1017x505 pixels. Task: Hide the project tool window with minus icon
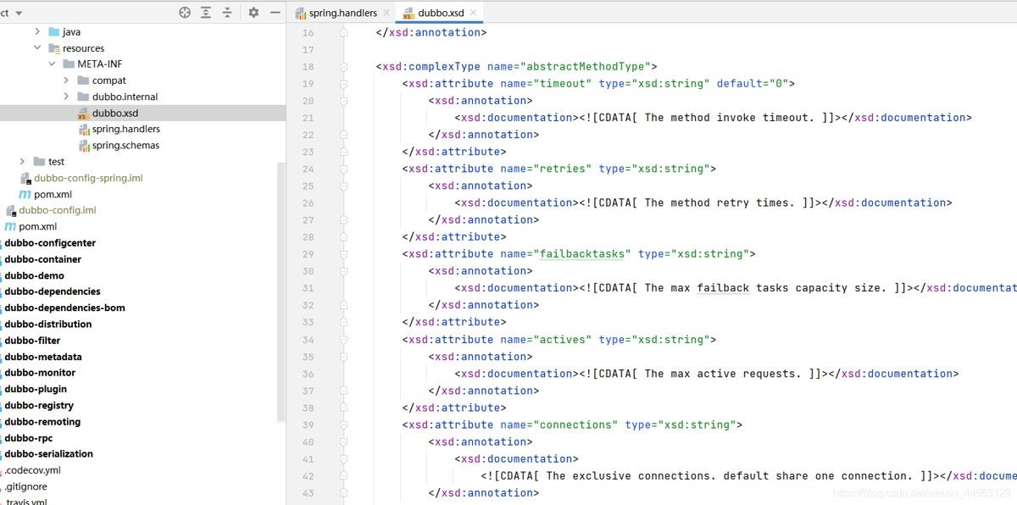click(x=275, y=13)
